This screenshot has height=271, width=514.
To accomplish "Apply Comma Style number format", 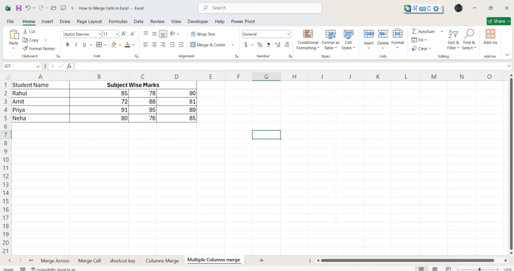I will (269, 45).
